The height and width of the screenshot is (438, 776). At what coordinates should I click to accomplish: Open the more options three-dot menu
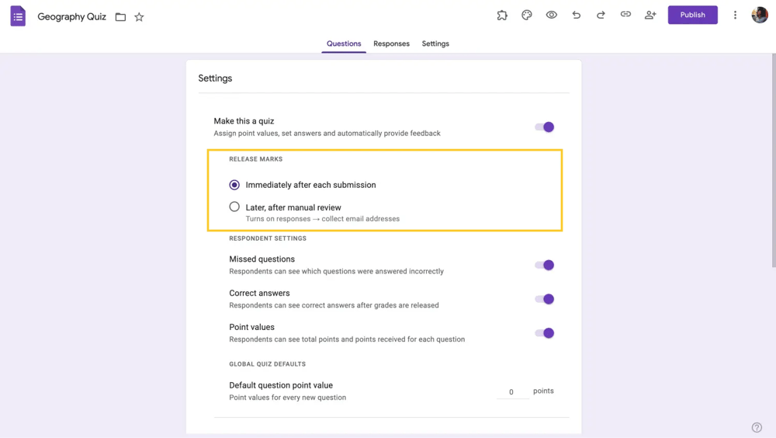[735, 15]
